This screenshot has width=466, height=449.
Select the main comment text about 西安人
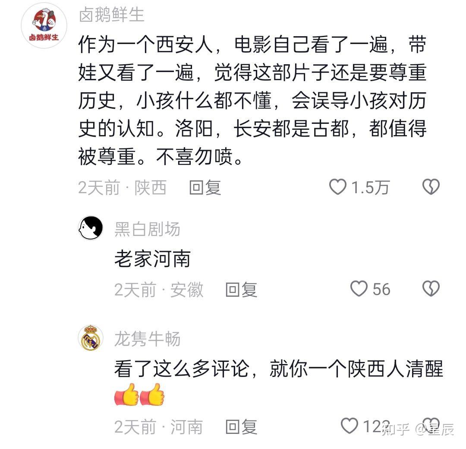[252, 100]
